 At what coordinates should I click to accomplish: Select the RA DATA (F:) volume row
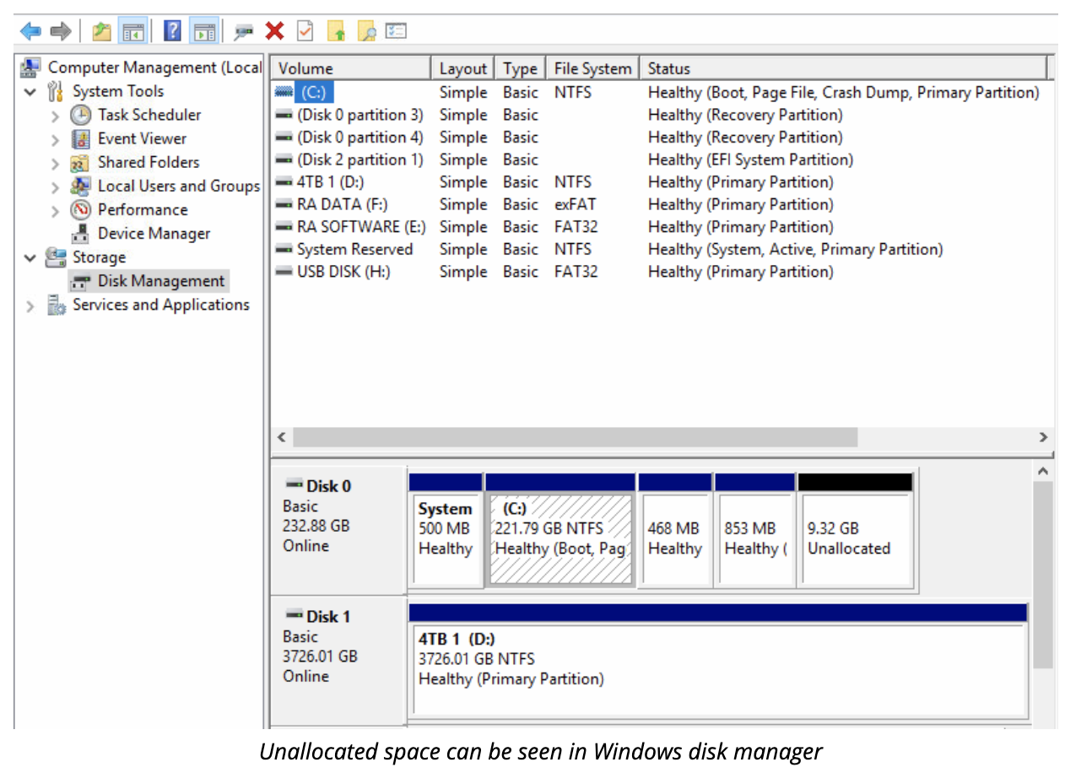342,205
